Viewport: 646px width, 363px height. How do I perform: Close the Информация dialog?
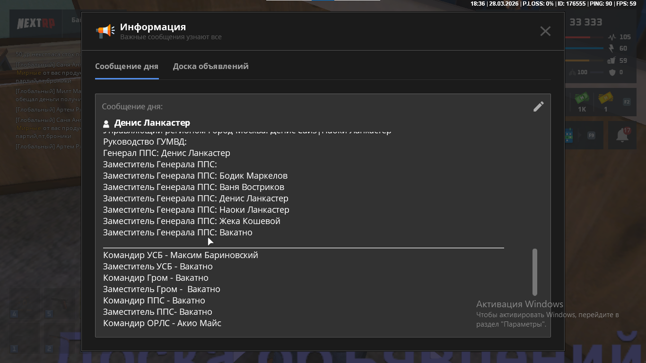(x=545, y=31)
